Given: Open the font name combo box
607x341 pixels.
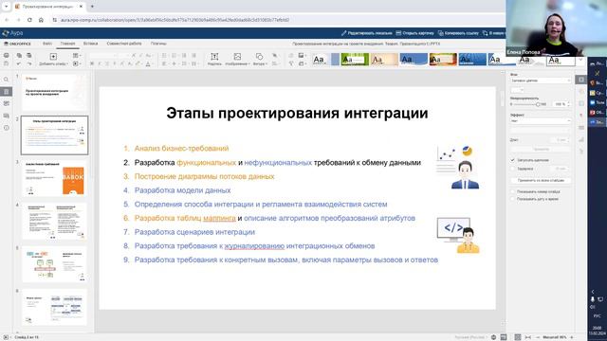Looking at the screenshot, I should click(103, 56).
